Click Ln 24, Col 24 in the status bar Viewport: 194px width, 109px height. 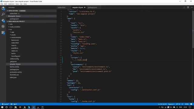point(162,104)
